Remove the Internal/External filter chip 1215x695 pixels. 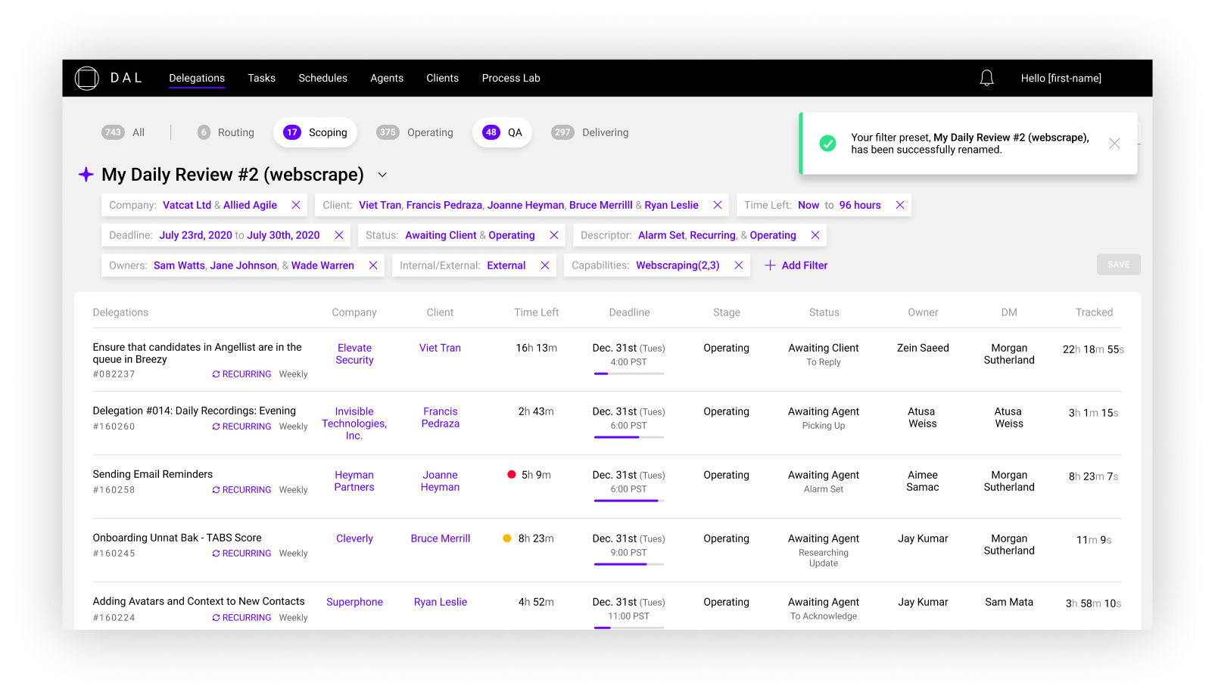tap(545, 265)
